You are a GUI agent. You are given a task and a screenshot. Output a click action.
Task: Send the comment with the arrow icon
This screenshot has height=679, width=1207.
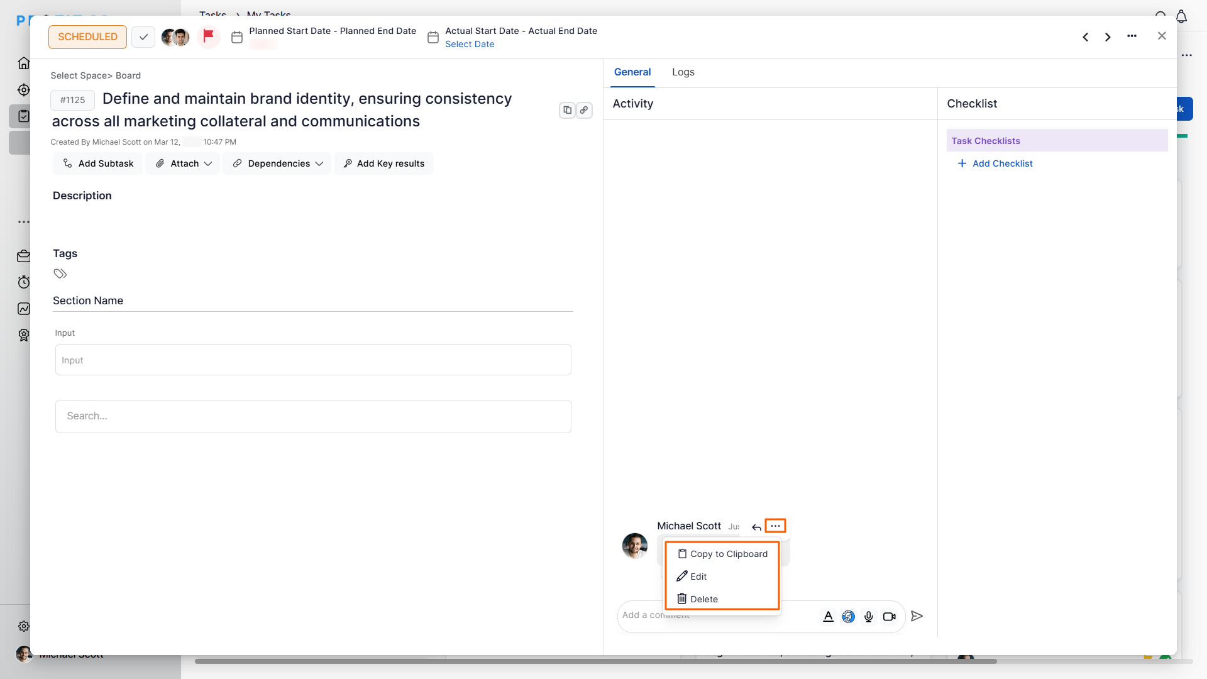click(917, 616)
